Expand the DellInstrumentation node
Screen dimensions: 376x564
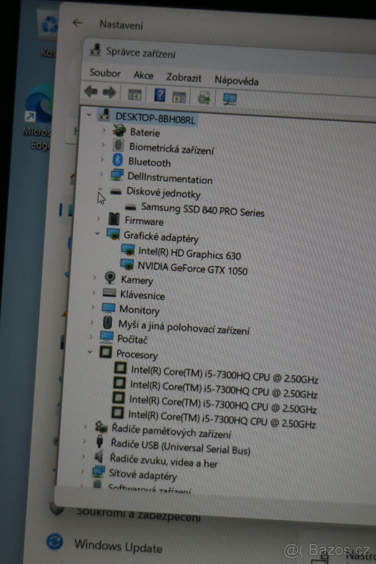pos(101,175)
